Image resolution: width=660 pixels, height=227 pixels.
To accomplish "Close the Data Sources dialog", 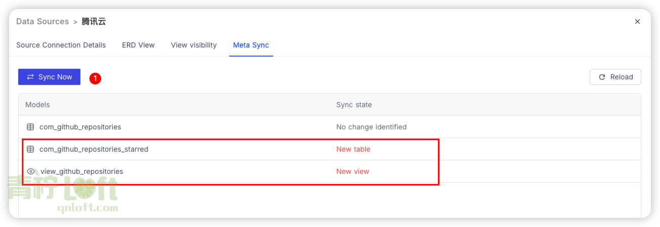I will (x=637, y=21).
